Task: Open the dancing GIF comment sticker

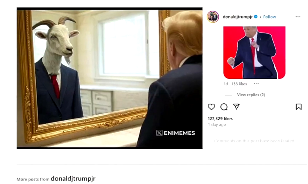Action: pyautogui.click(x=254, y=52)
